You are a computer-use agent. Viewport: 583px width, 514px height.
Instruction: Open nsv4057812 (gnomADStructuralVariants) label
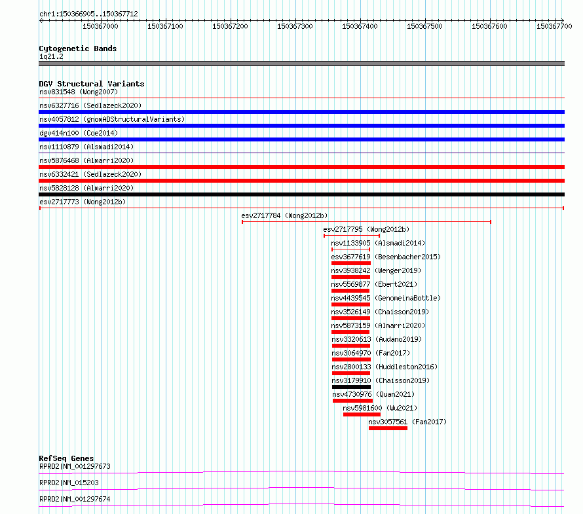coord(112,119)
